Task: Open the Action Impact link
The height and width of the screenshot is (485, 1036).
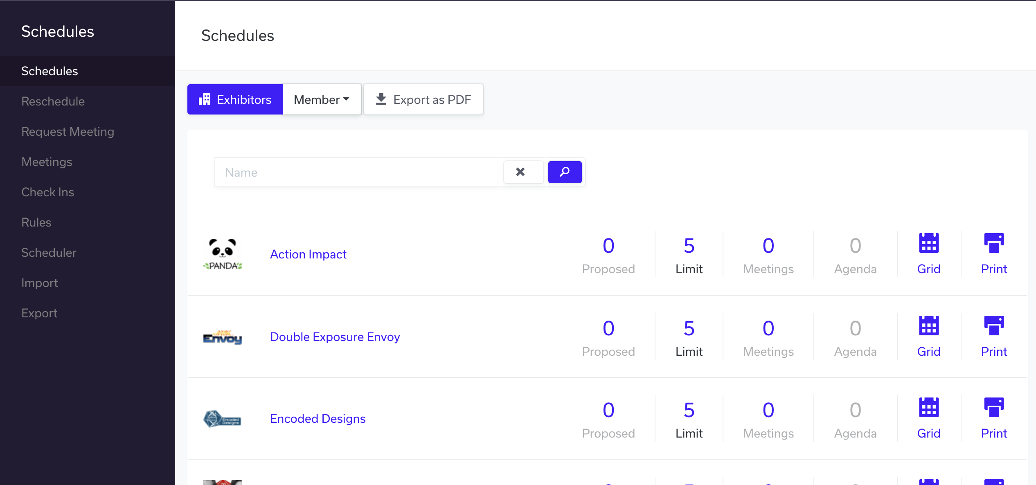Action: [308, 254]
